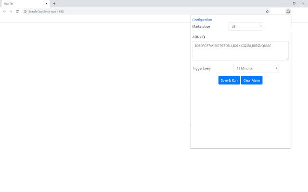
Task: Click the Google icon in address bar
Action: pyautogui.click(x=25, y=12)
